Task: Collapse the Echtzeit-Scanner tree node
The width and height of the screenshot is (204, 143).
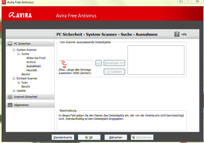Action: (14, 78)
